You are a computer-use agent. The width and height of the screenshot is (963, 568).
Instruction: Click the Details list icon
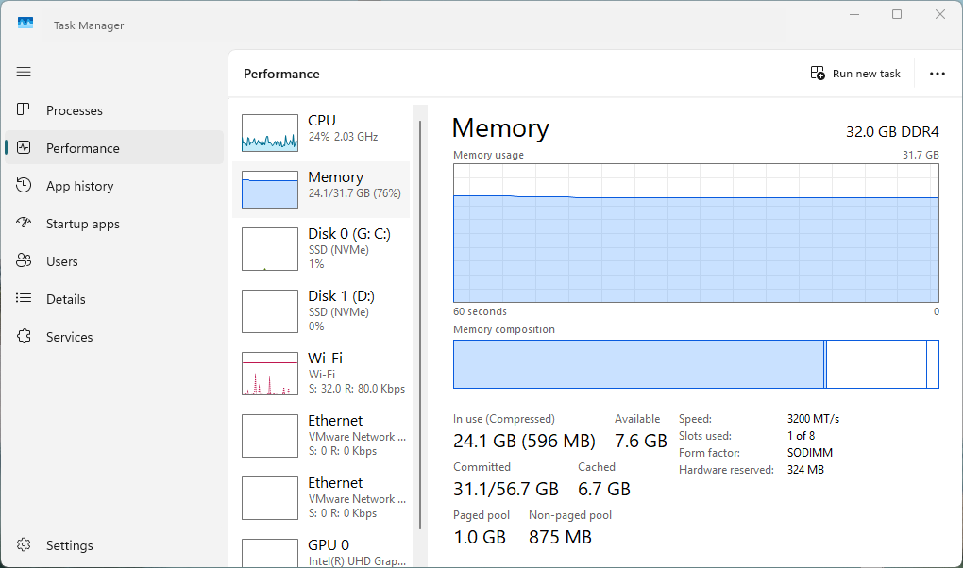pyautogui.click(x=24, y=298)
